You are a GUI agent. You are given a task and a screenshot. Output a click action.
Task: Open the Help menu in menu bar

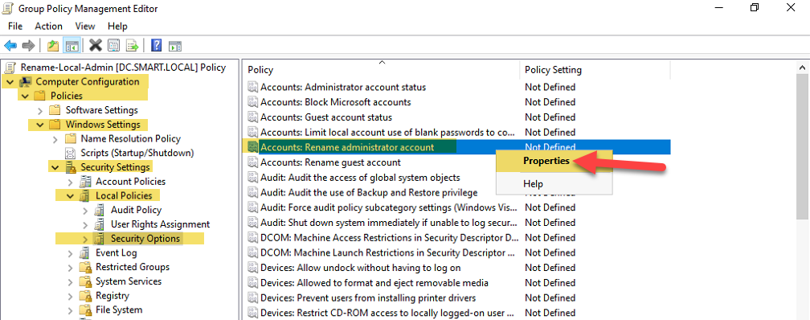[117, 26]
